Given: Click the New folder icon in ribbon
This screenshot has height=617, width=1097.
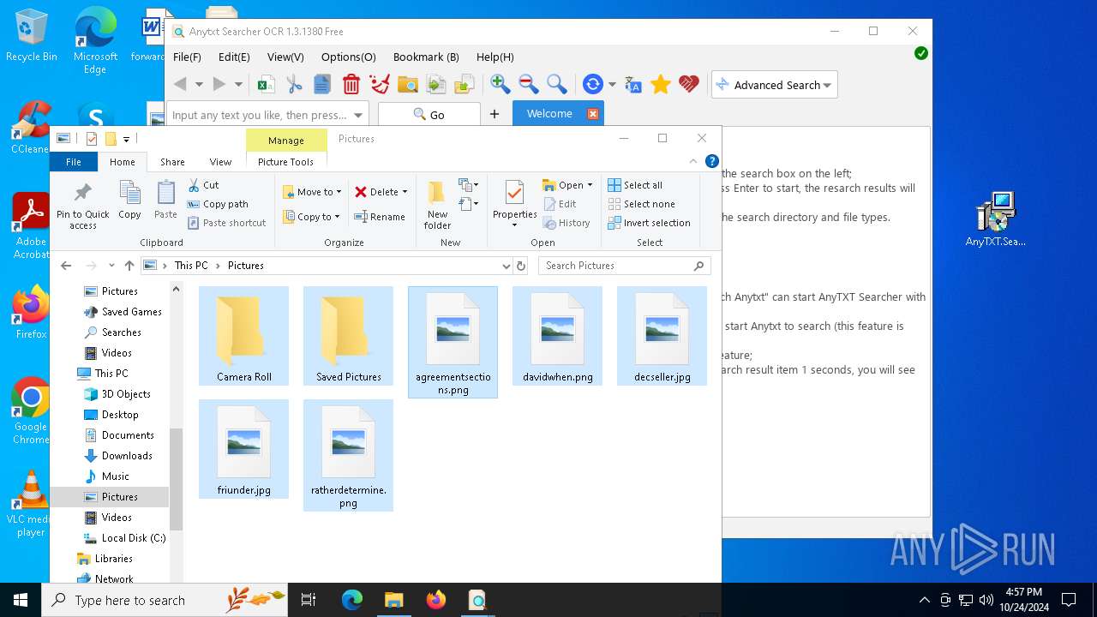Looking at the screenshot, I should (437, 205).
